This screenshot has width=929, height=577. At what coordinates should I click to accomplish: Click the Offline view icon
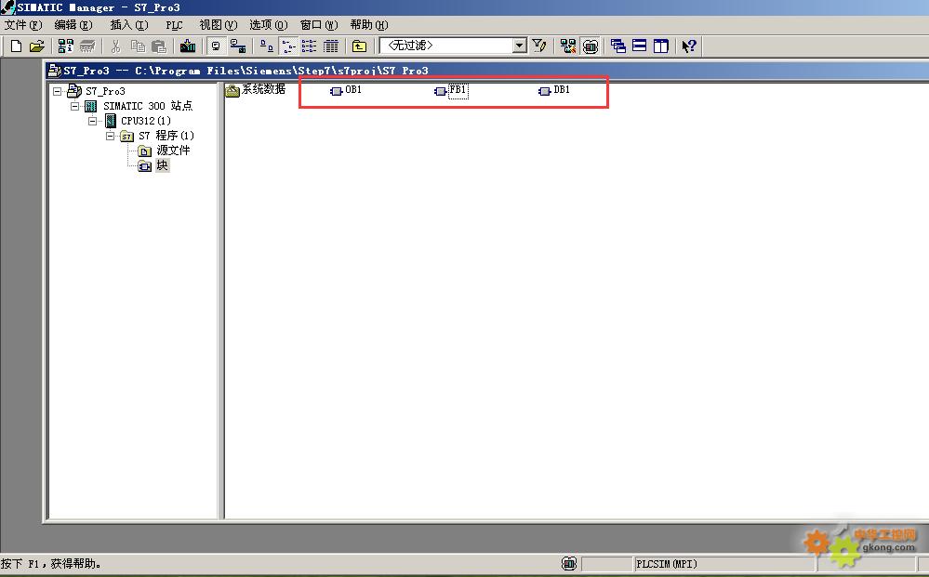(x=237, y=46)
